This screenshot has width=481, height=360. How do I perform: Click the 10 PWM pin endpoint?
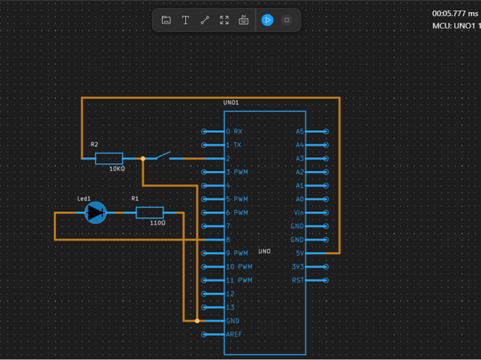204,267
